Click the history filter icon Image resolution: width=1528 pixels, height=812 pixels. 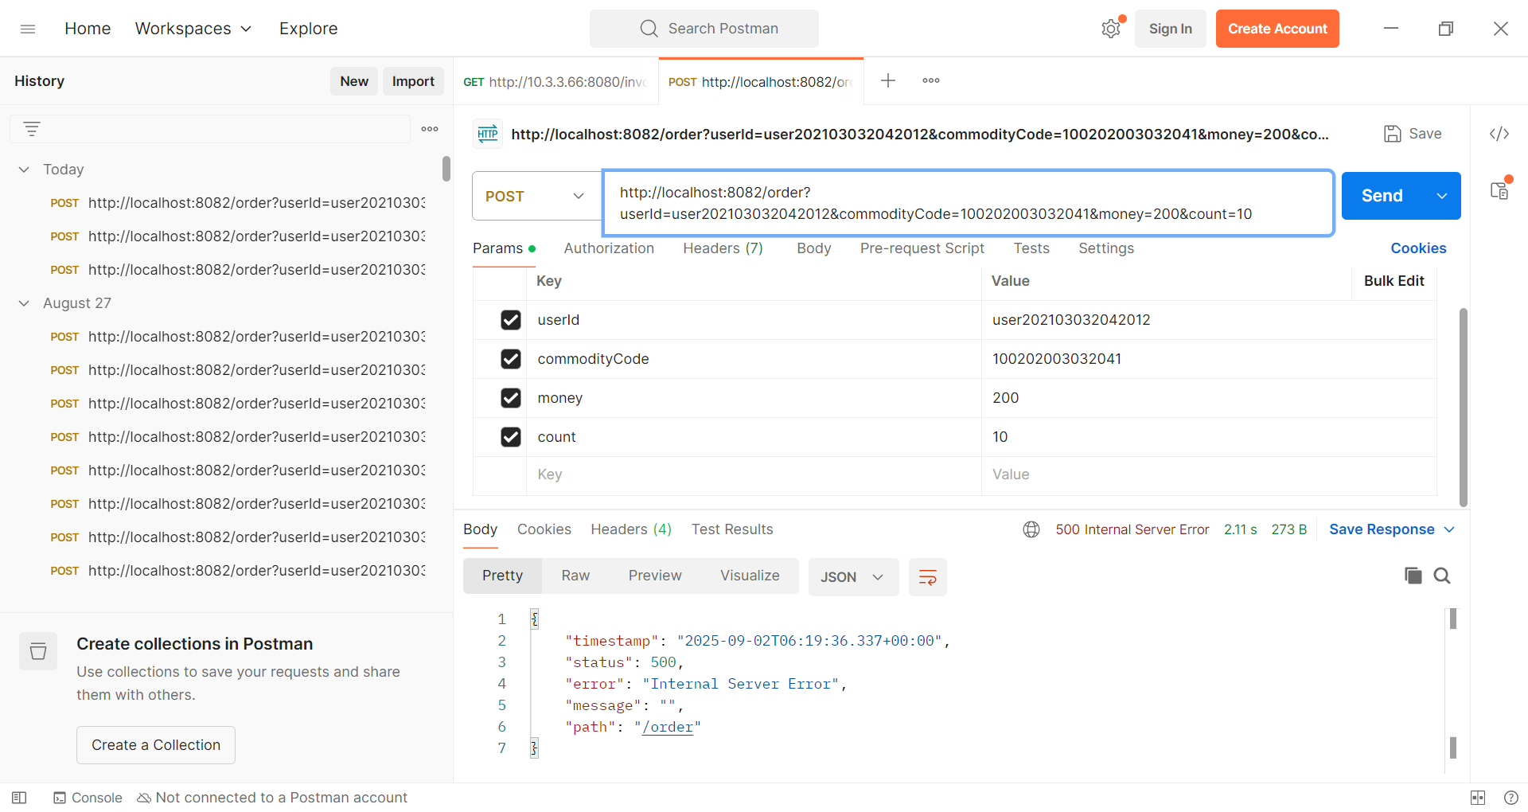click(x=32, y=129)
